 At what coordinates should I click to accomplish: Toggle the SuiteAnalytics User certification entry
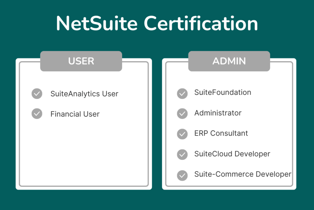point(84,94)
